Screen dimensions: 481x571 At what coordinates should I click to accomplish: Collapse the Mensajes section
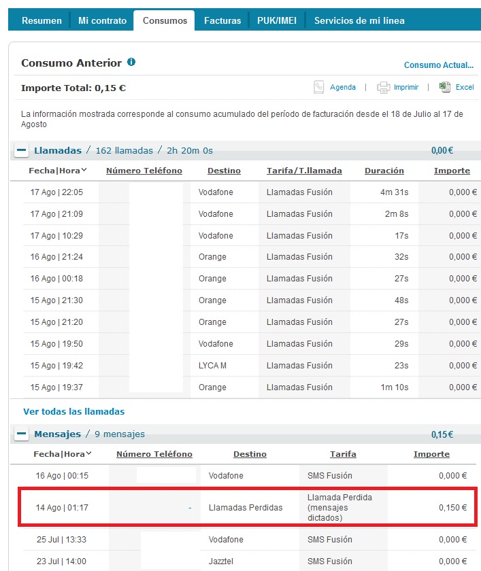pyautogui.click(x=22, y=434)
